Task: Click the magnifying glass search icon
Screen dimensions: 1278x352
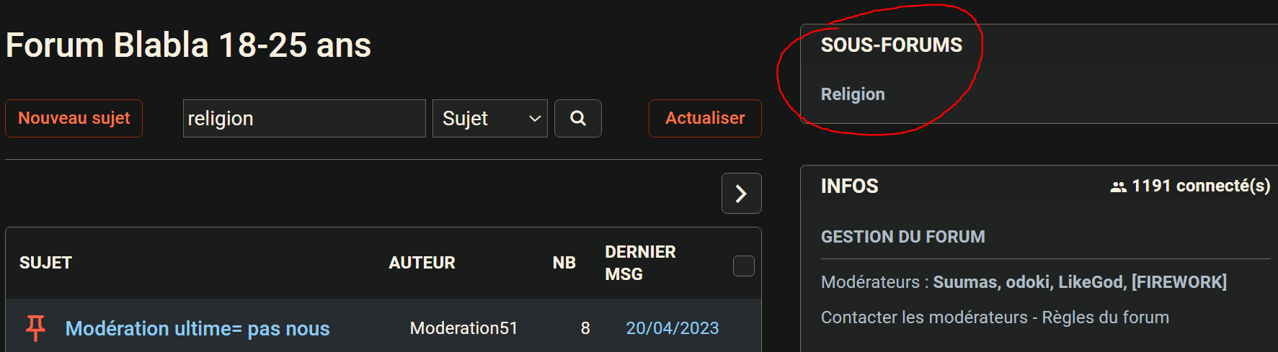Action: click(577, 118)
